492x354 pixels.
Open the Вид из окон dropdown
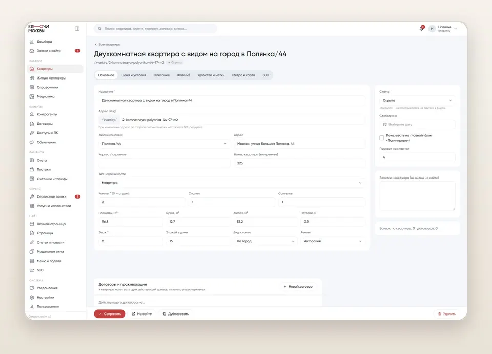pyautogui.click(x=265, y=241)
